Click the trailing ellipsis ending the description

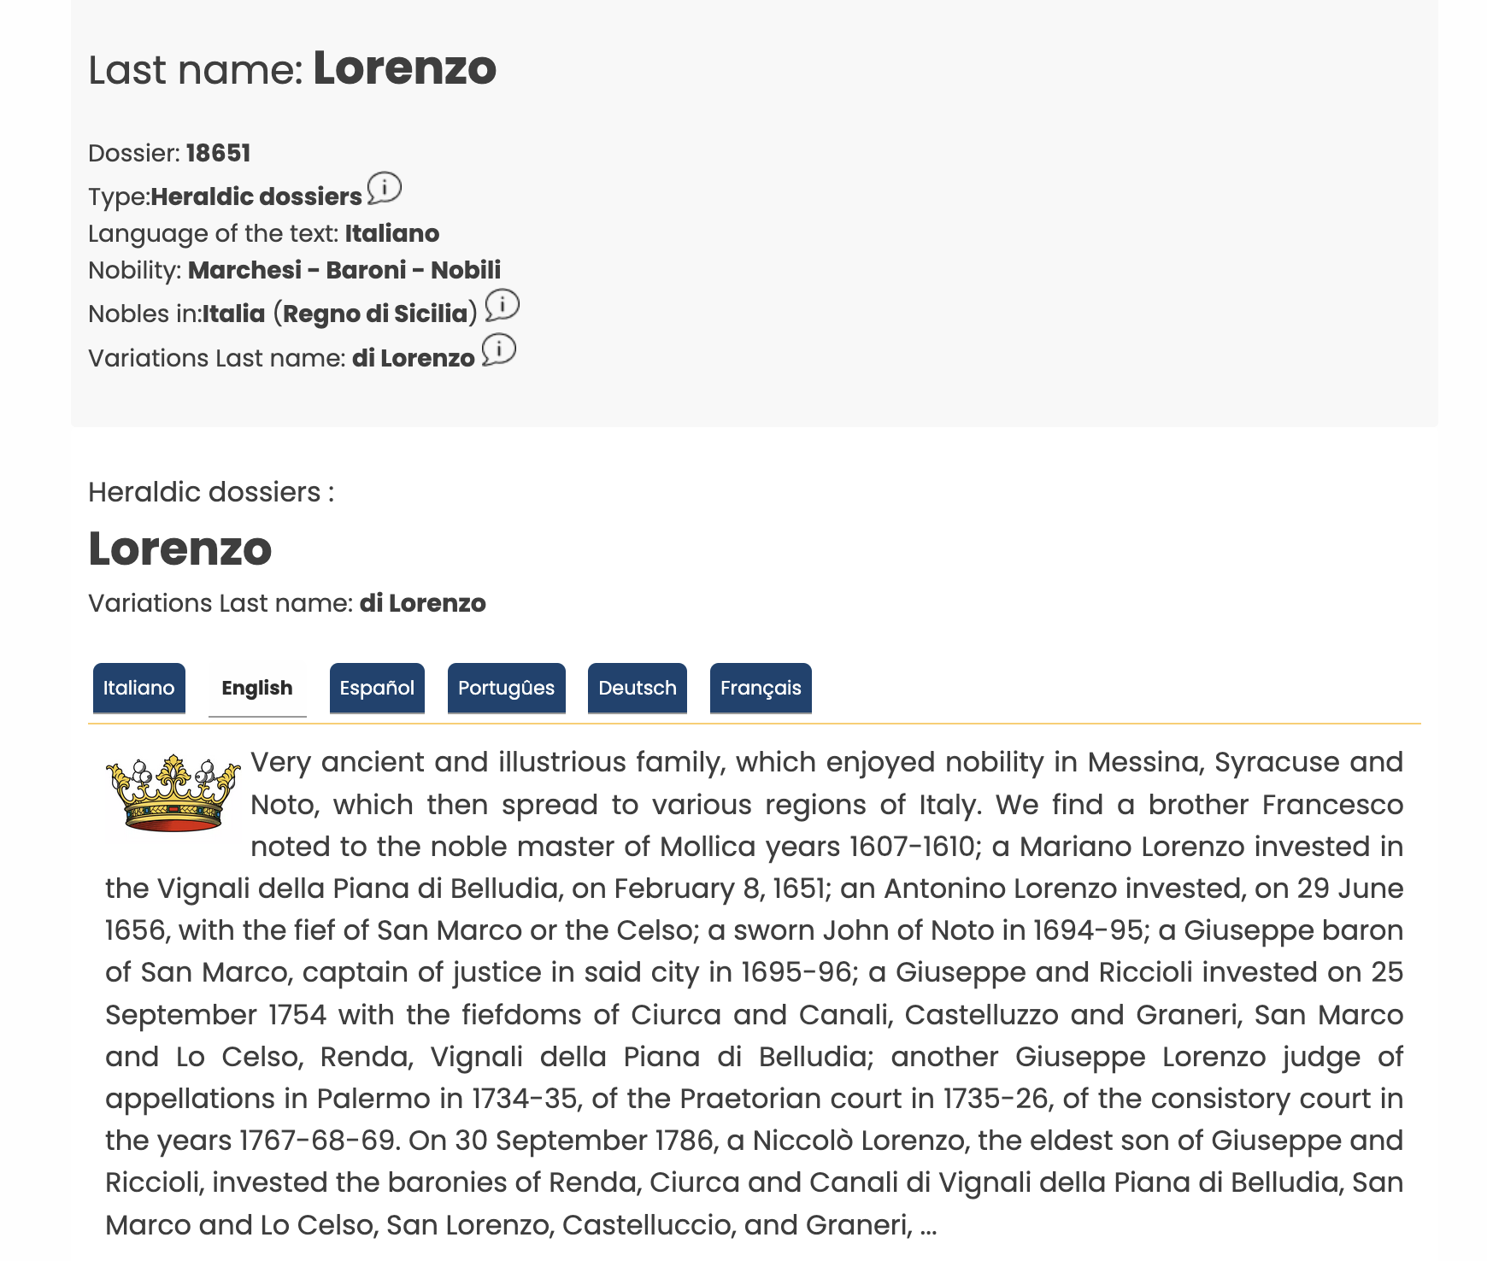(928, 1226)
